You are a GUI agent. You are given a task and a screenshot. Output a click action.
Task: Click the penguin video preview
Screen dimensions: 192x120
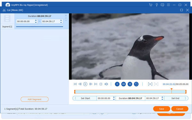[x=130, y=46]
